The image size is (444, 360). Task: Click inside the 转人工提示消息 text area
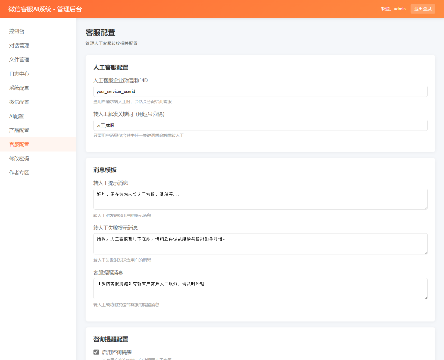[x=260, y=199]
